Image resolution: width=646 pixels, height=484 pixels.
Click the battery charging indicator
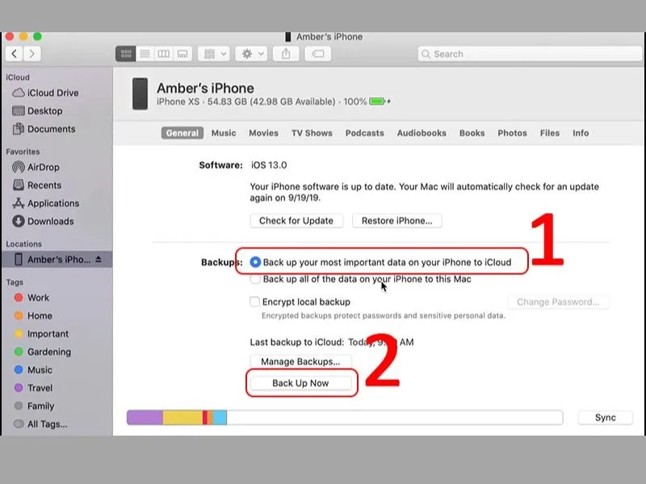point(380,102)
